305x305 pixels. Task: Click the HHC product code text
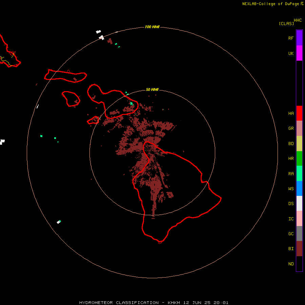[x=298, y=20]
